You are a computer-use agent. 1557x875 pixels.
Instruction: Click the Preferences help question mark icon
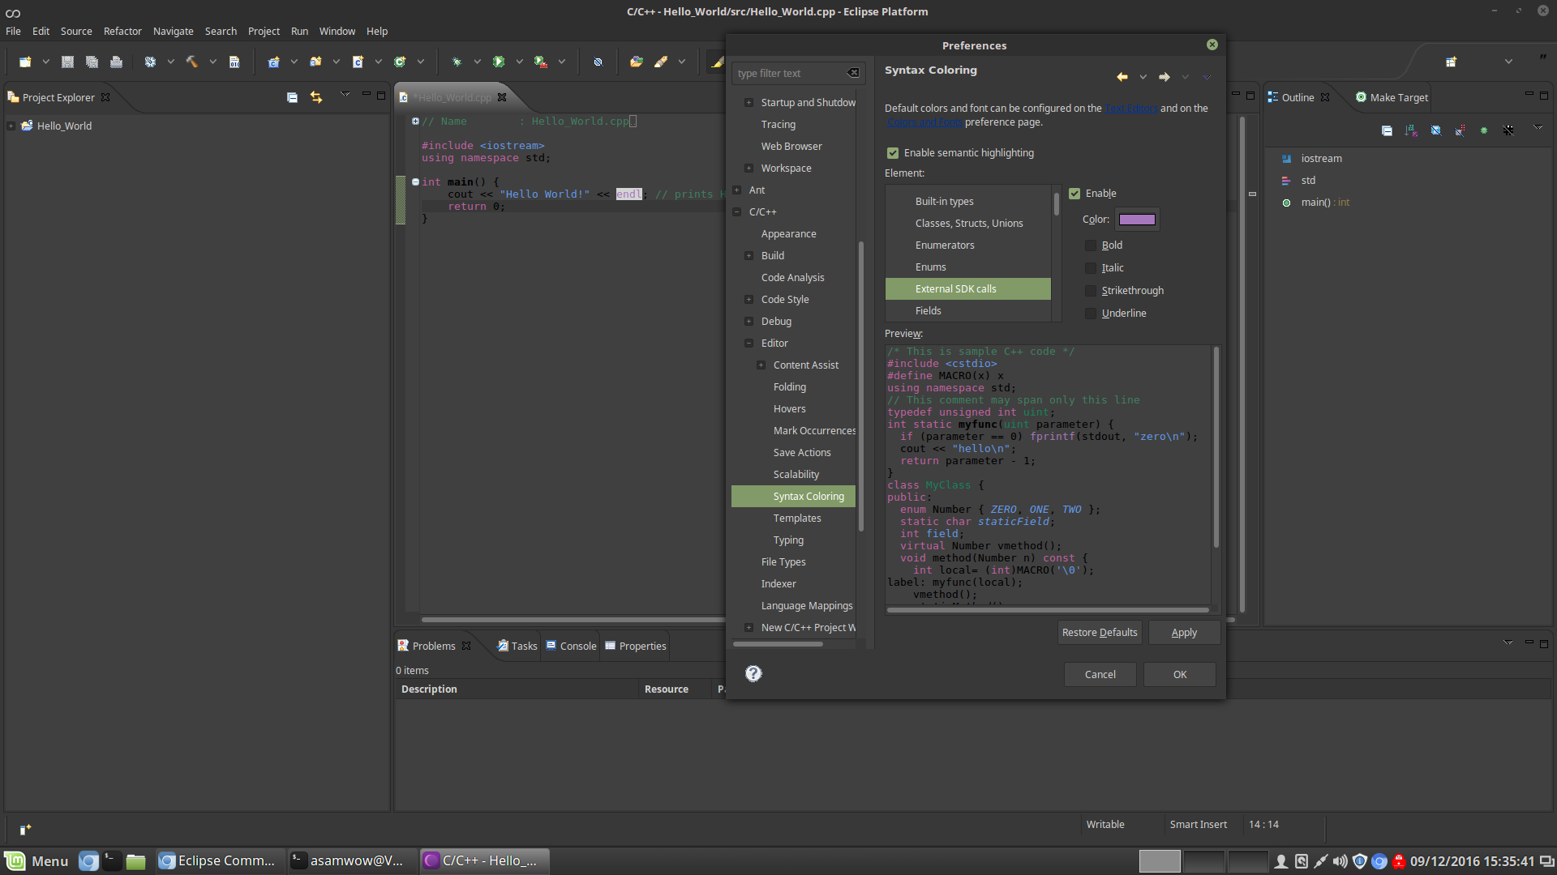tap(753, 673)
